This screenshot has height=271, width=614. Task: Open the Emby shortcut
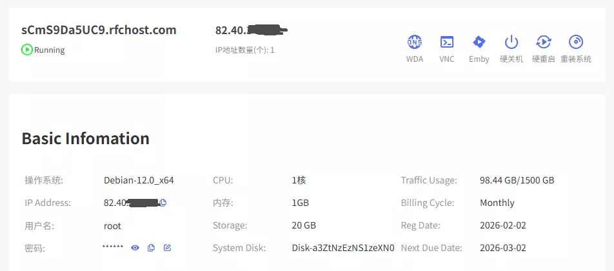coord(479,42)
